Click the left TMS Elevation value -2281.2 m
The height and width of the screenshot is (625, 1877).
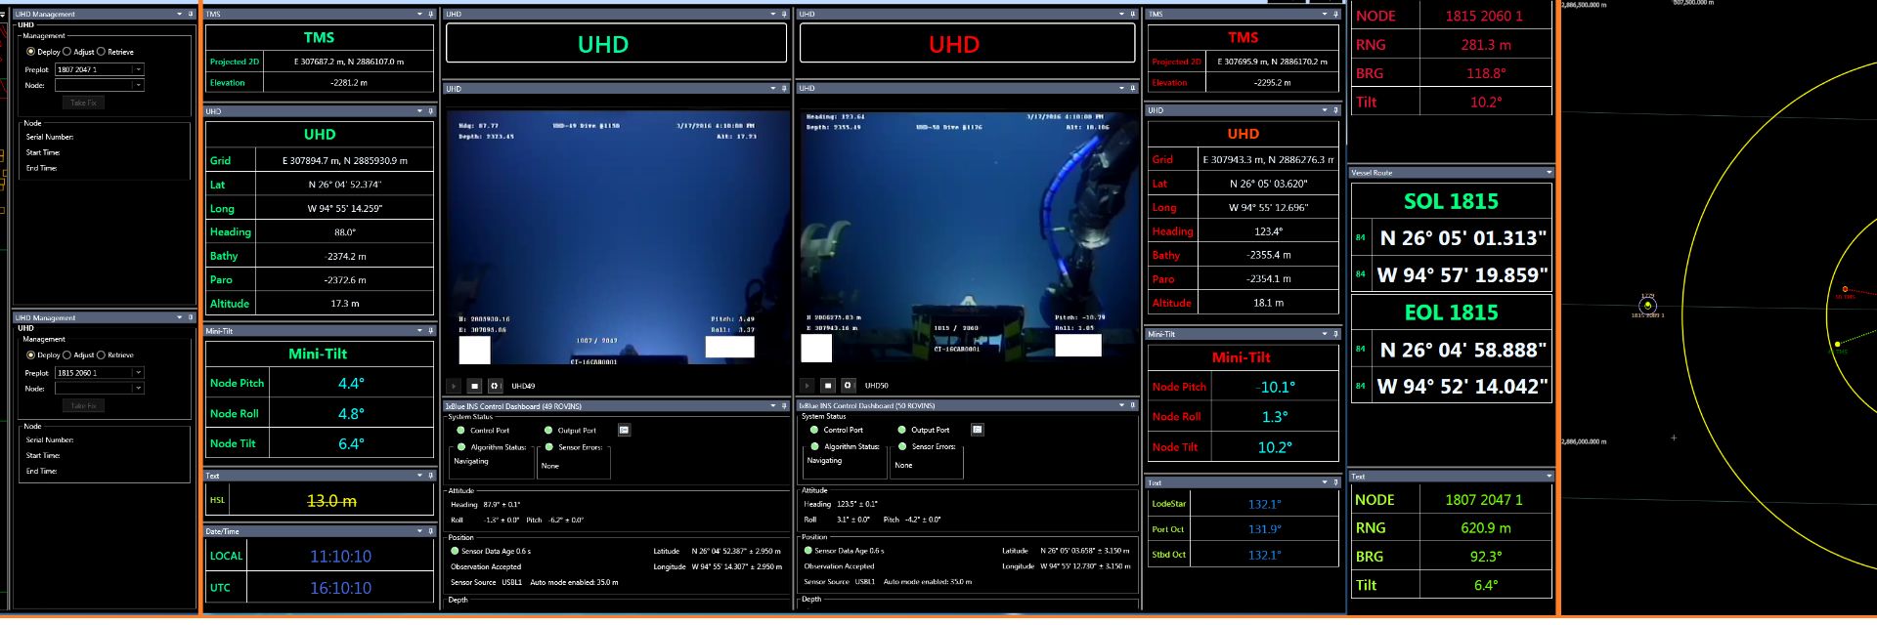[349, 83]
